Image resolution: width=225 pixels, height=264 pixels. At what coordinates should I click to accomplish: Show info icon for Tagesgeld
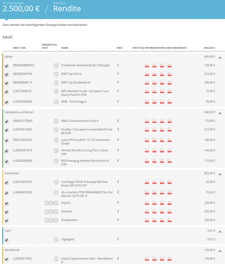coord(118,239)
